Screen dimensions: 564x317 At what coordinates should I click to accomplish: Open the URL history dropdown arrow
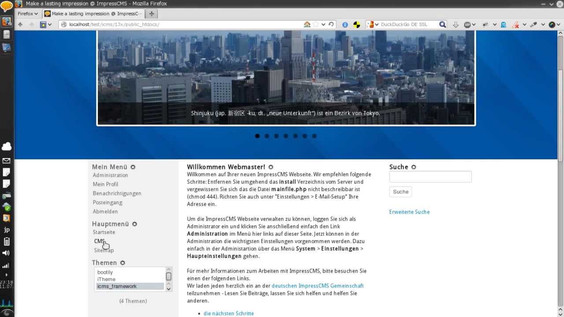pyautogui.click(x=323, y=25)
